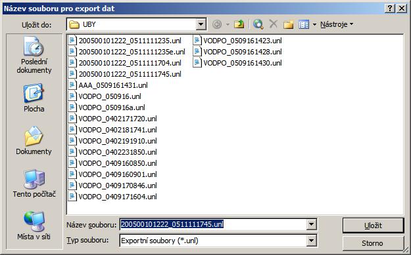Select file VODPO_0402191910.unl

tap(118, 141)
